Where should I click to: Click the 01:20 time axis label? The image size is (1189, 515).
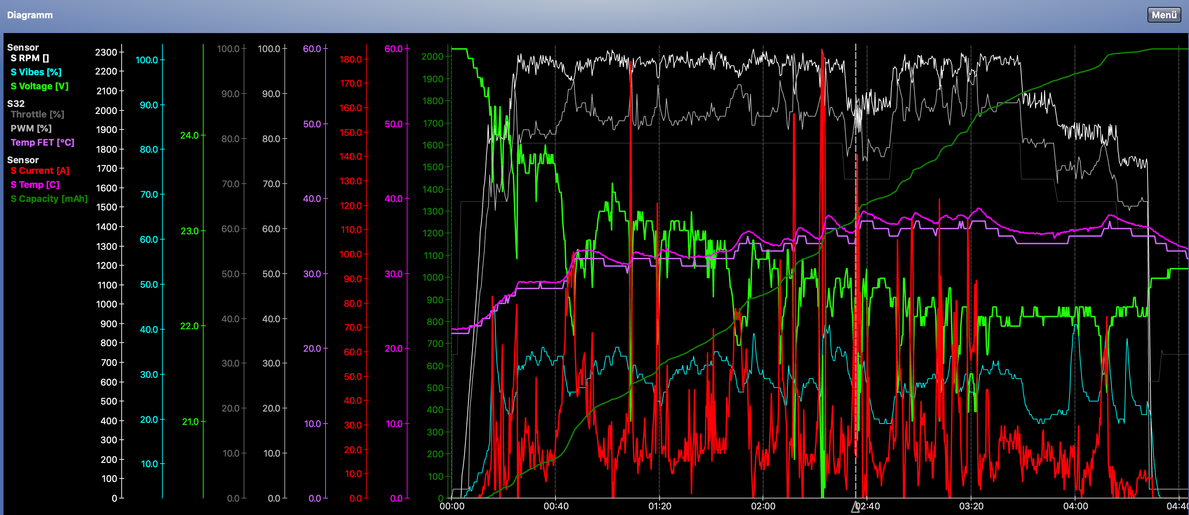tap(659, 506)
